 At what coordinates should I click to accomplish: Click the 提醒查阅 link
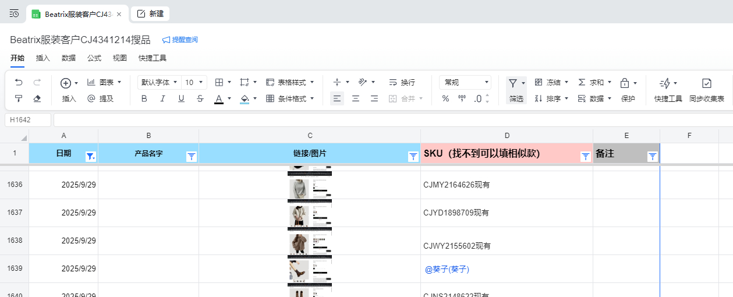[180, 40]
